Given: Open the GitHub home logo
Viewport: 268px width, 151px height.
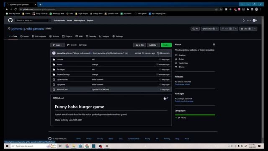Looking at the screenshot, I should coord(10,21).
